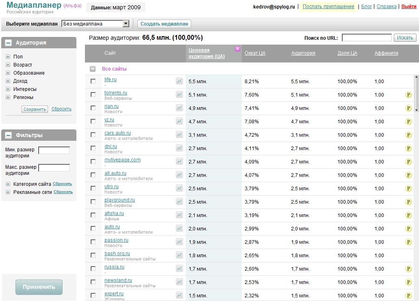Collapse the Все сайты group
This screenshot has height=301, width=419.
[93, 69]
